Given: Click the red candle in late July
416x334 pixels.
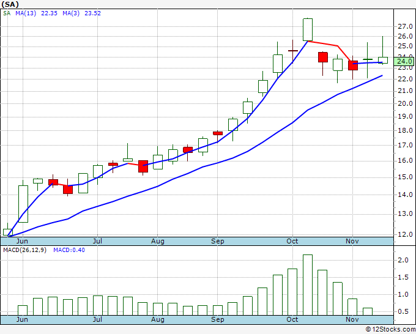Looking at the screenshot, I should [x=143, y=166].
